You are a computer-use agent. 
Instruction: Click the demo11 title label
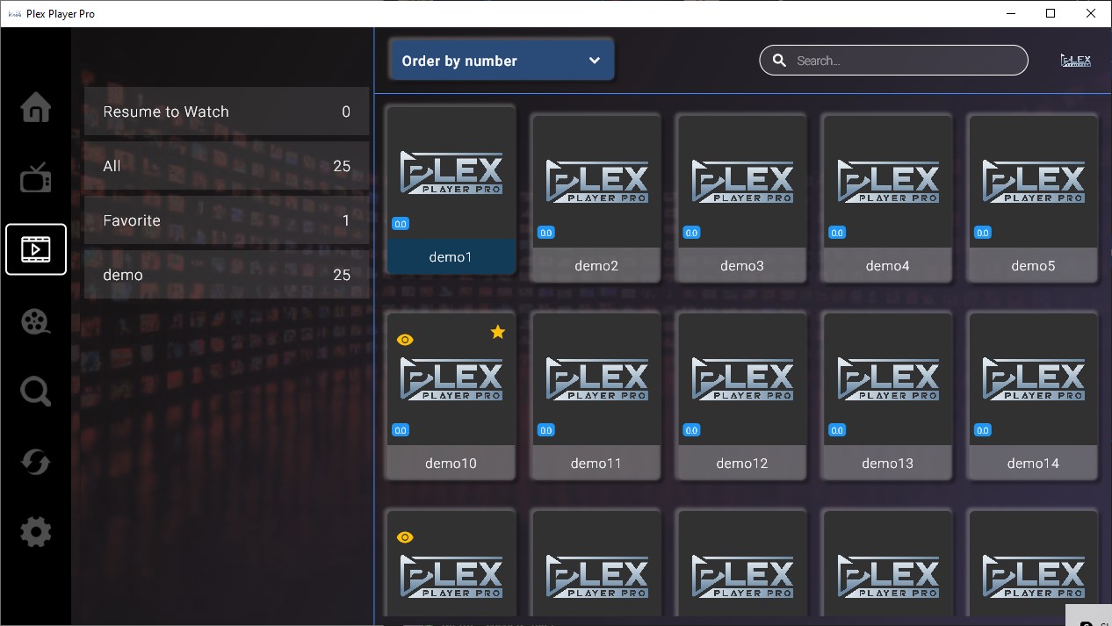pyautogui.click(x=596, y=463)
